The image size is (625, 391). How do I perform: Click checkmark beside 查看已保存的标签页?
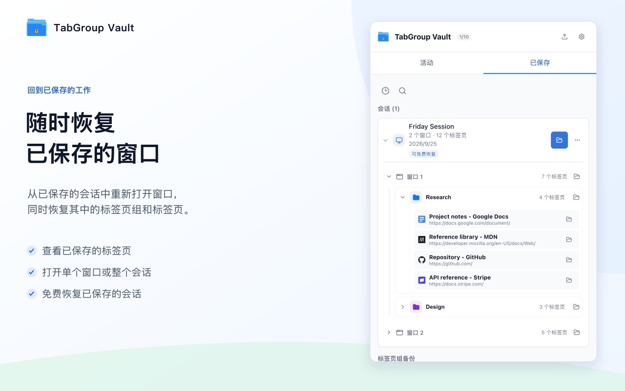coord(32,251)
